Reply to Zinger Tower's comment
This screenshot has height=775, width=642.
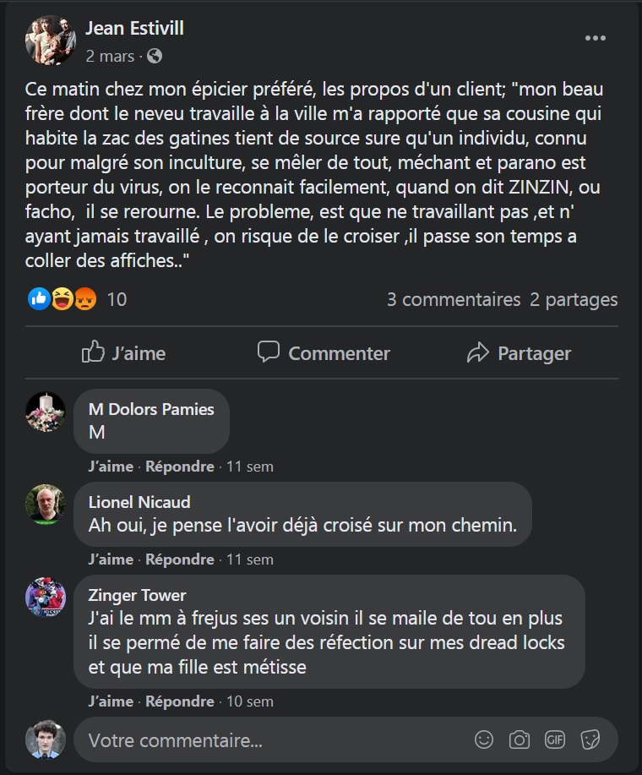180,701
